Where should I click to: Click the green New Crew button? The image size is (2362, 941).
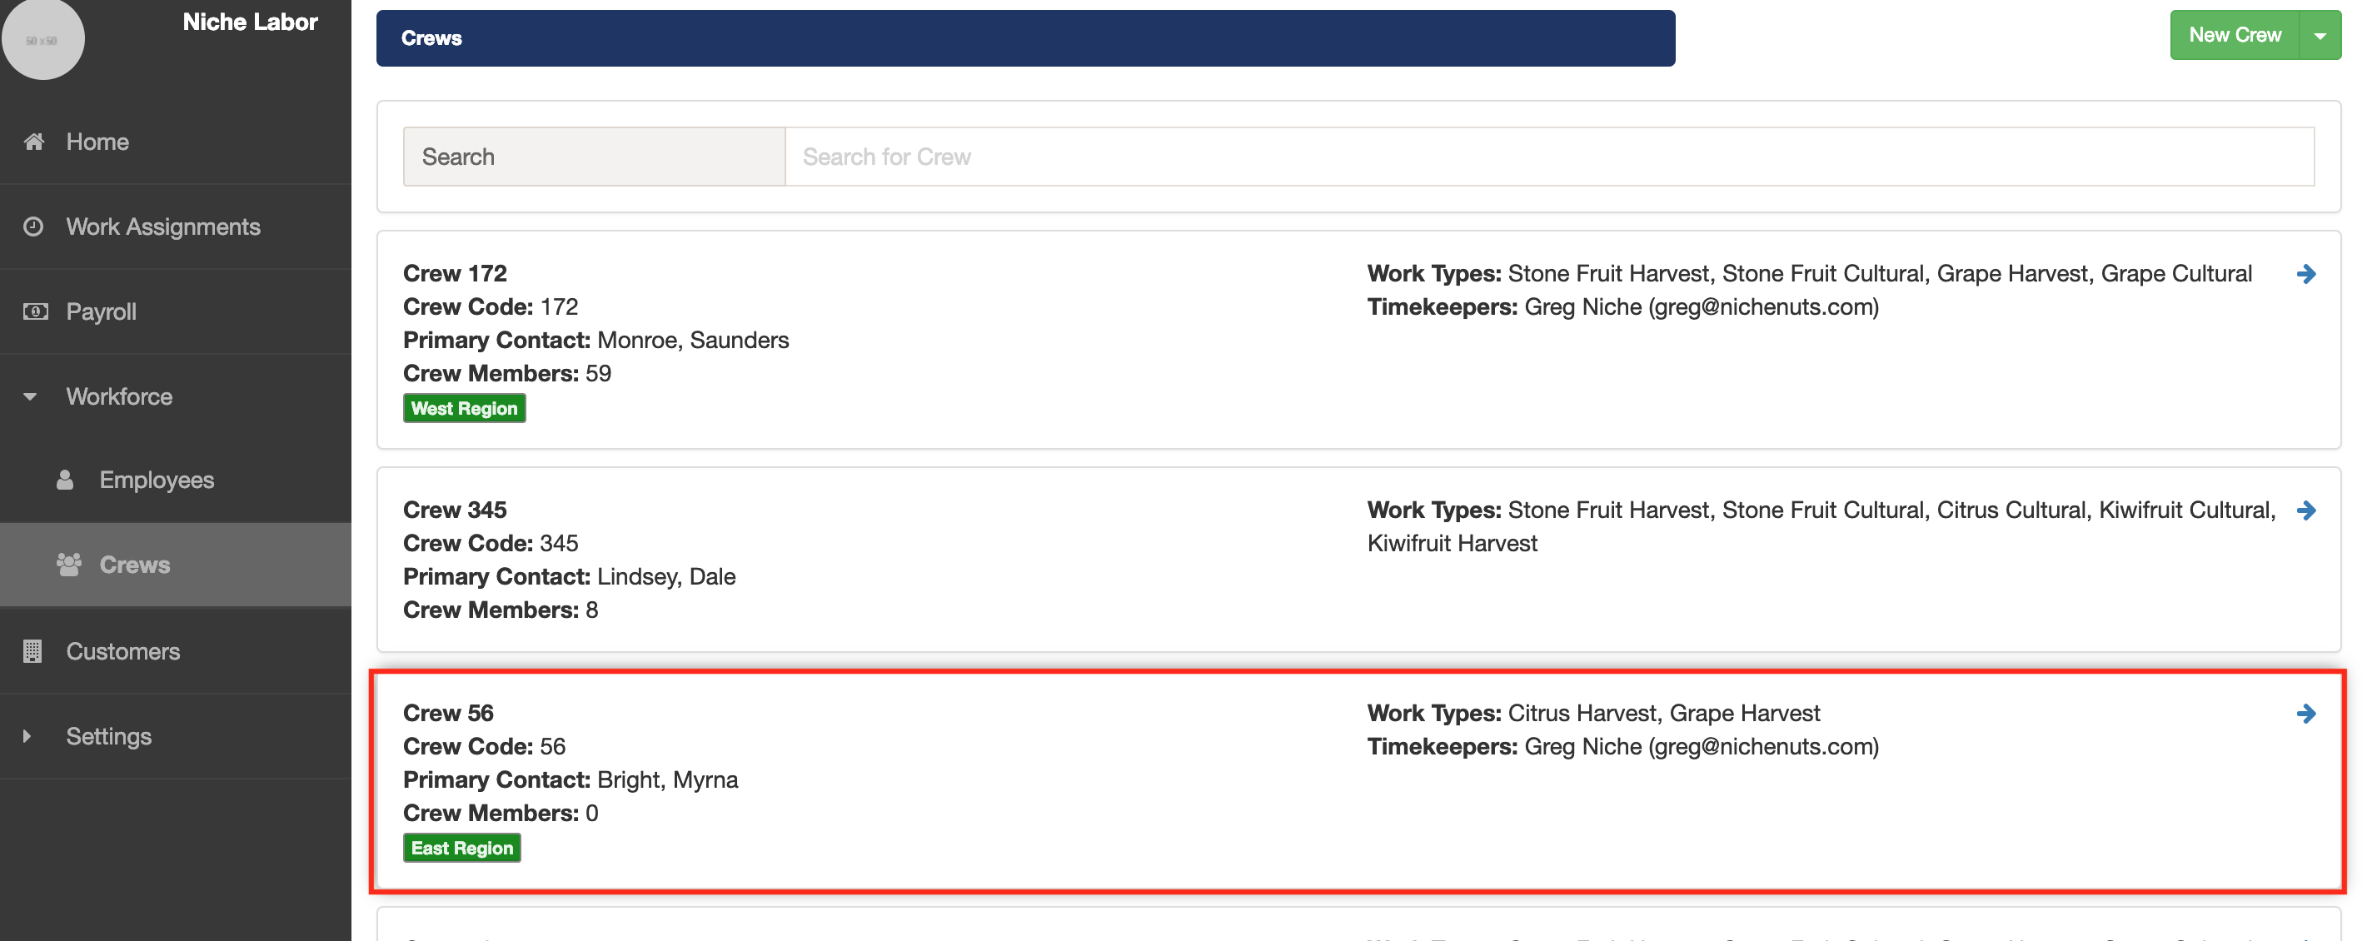tap(2234, 36)
